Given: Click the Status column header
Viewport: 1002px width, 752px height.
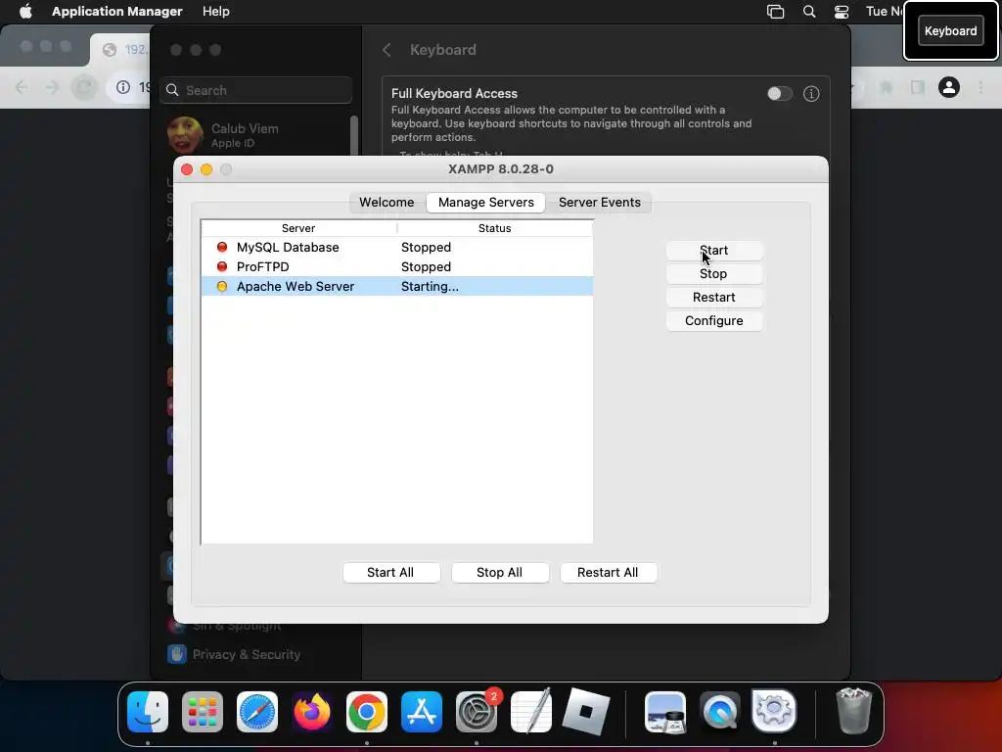Looking at the screenshot, I should [x=494, y=228].
